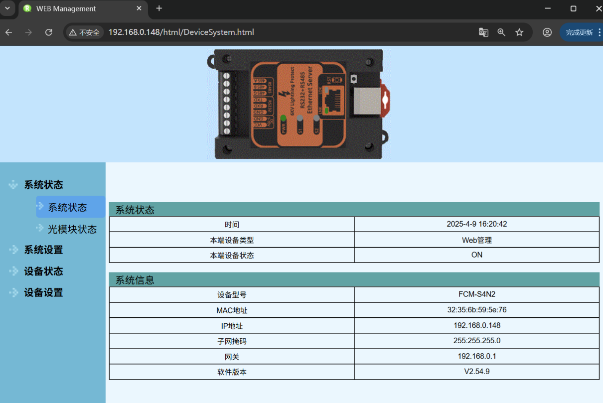Expand the 设备设置 menu section

(43, 293)
